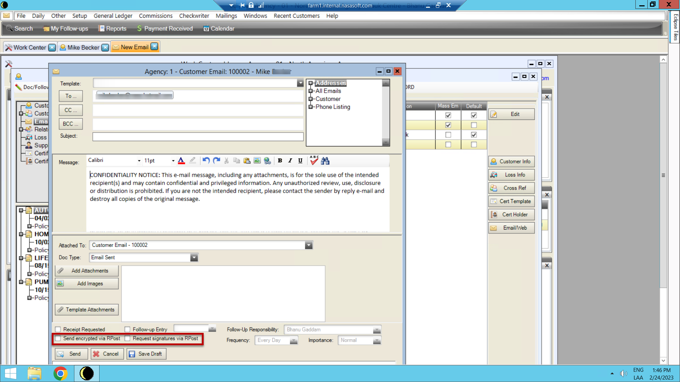This screenshot has height=382, width=680.
Task: Switch to the Work Center tab
Action: 30,47
